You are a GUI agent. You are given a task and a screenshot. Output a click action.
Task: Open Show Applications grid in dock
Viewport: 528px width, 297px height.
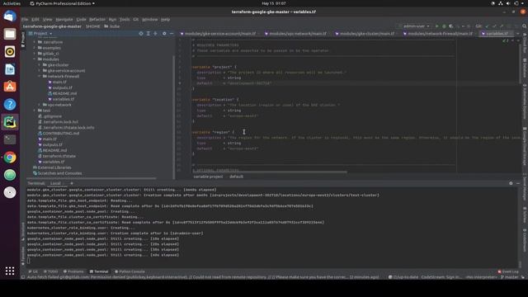pos(10,271)
